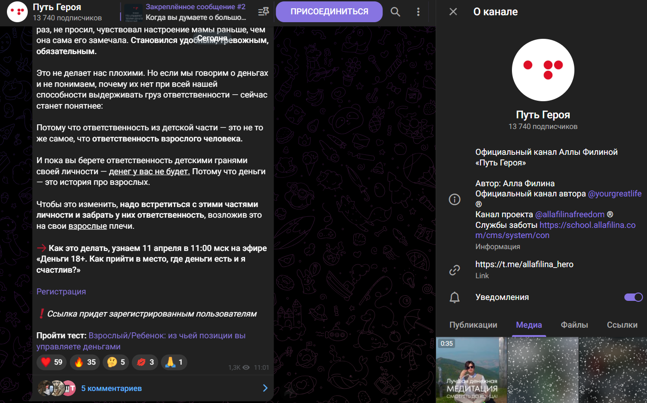Follow the underlined 'денег у вас не будет' link
The width and height of the screenshot is (647, 403).
[x=149, y=171]
